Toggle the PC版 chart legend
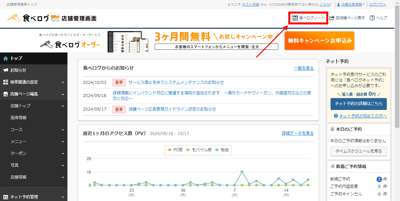Viewport: 400px width, 201px height. (175, 150)
